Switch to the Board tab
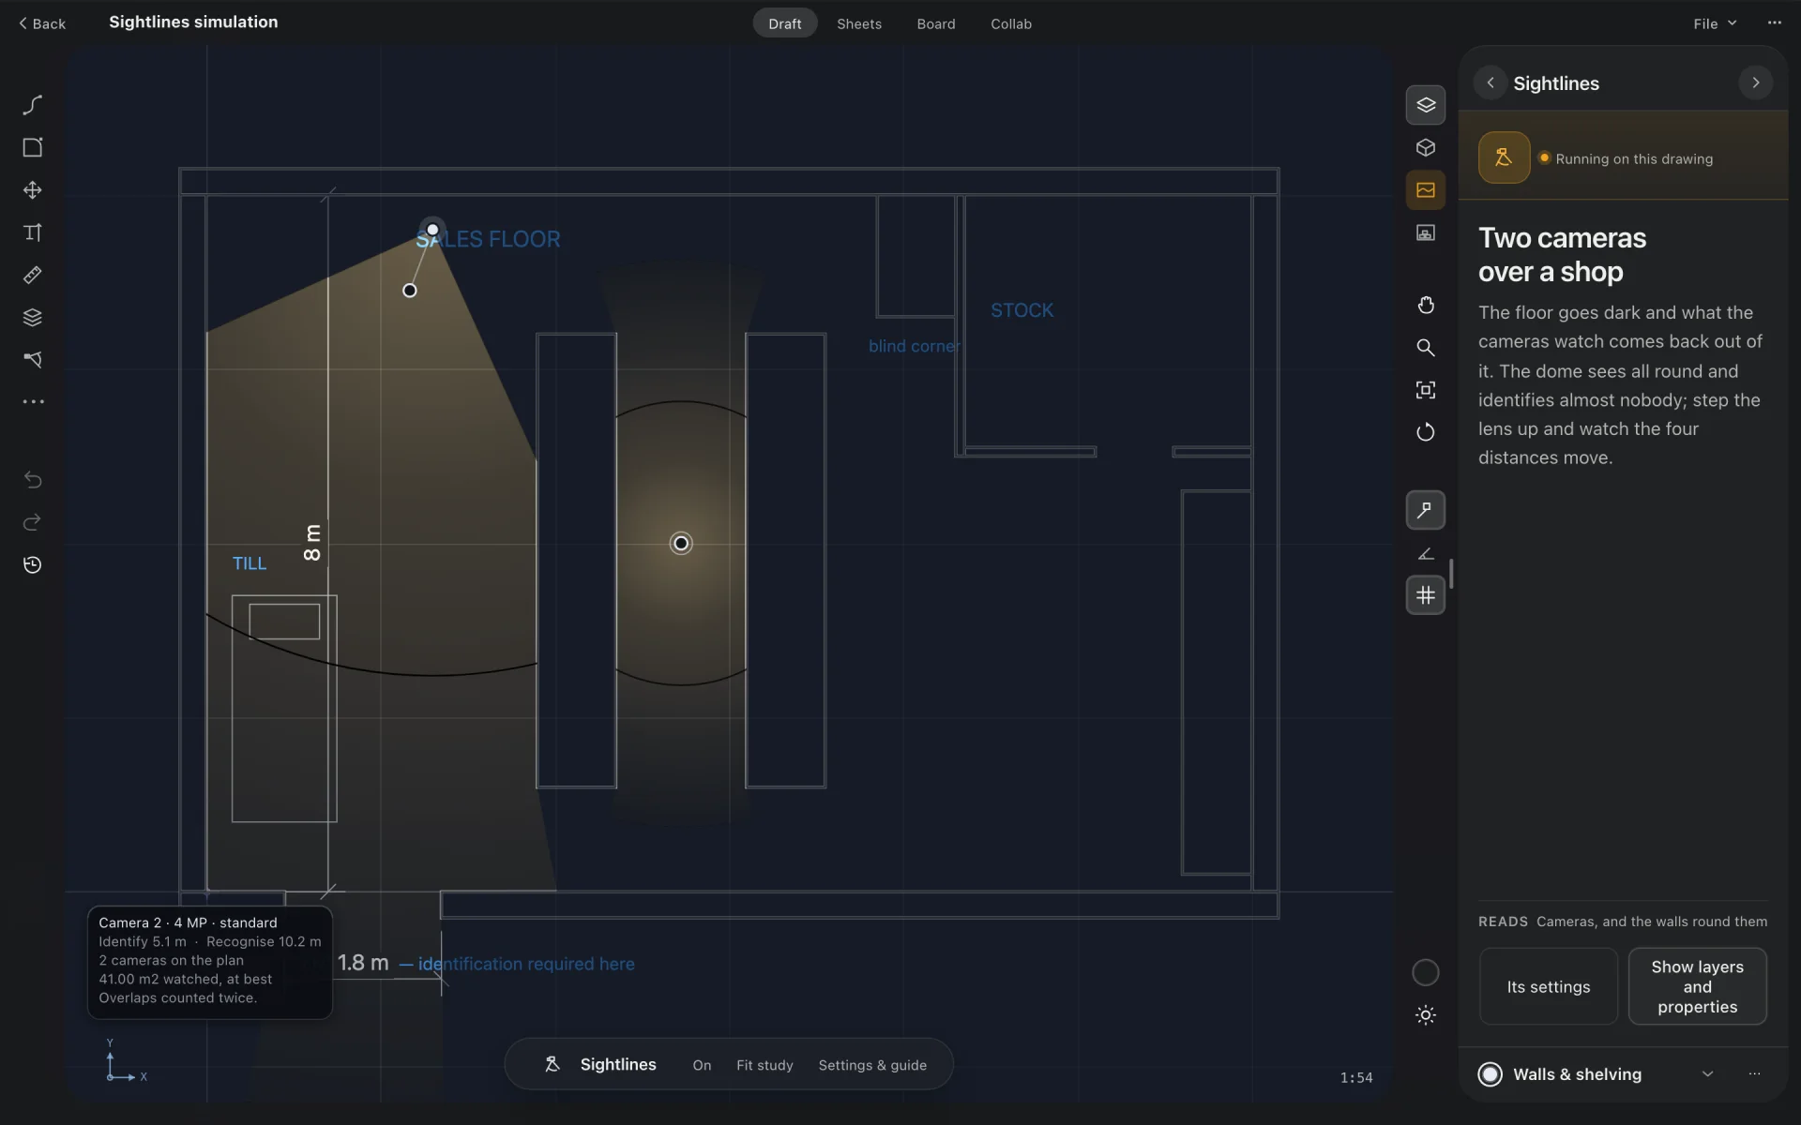Viewport: 1801px width, 1125px height. click(936, 23)
